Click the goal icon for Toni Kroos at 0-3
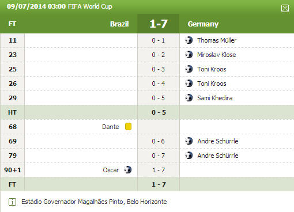This screenshot has width=294, height=212. pyautogui.click(x=189, y=69)
